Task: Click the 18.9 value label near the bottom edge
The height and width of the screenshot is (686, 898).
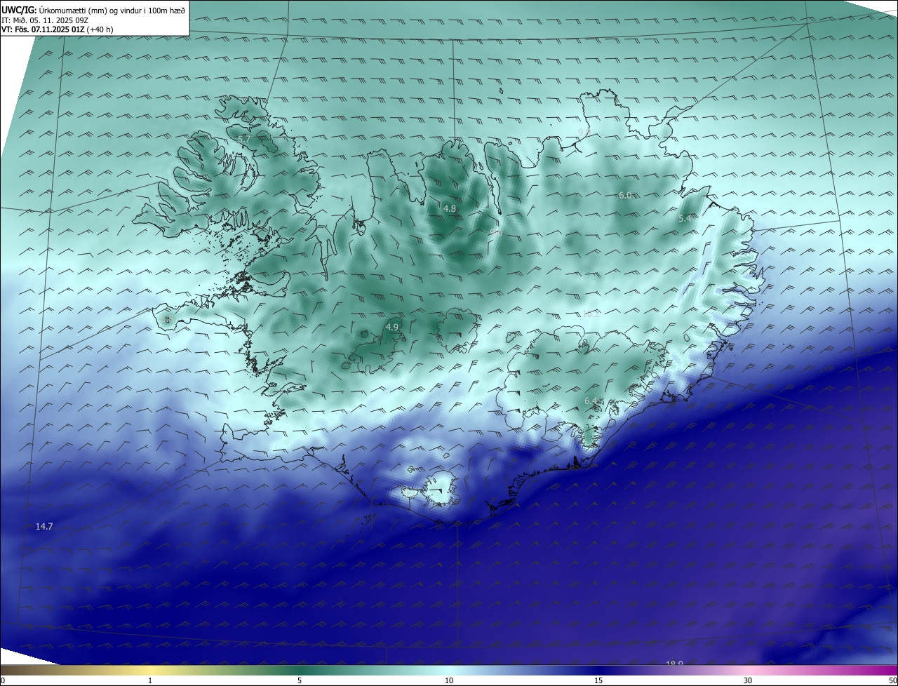Action: pyautogui.click(x=674, y=662)
